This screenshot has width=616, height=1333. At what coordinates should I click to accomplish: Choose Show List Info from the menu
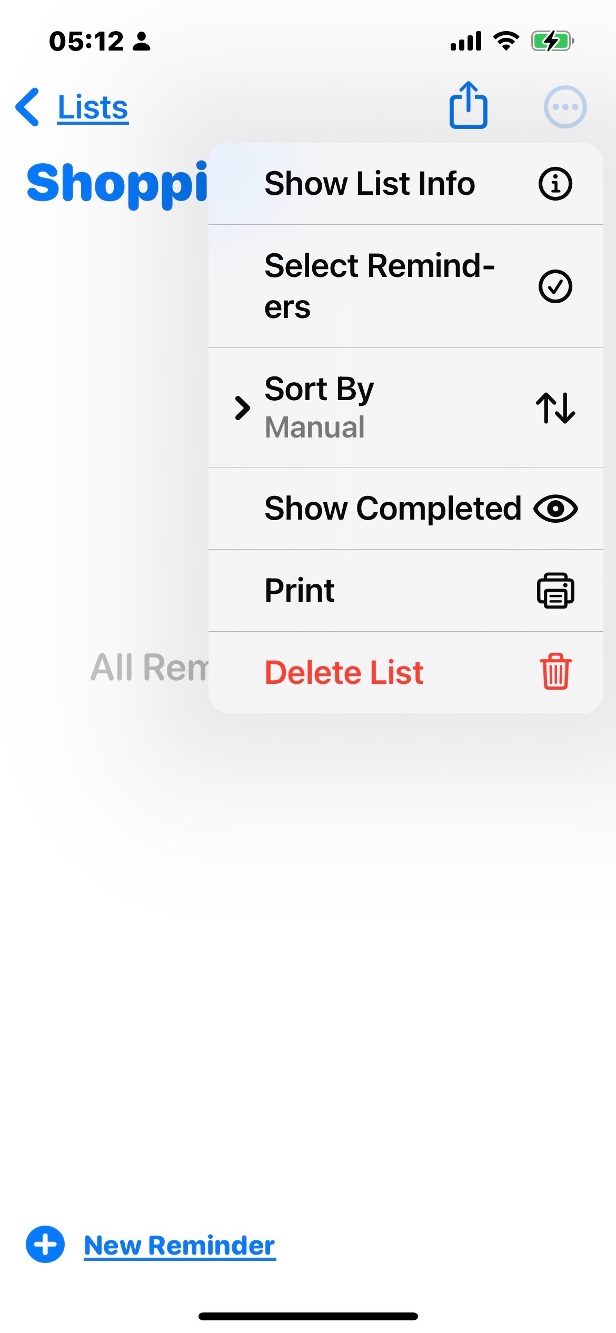point(370,183)
